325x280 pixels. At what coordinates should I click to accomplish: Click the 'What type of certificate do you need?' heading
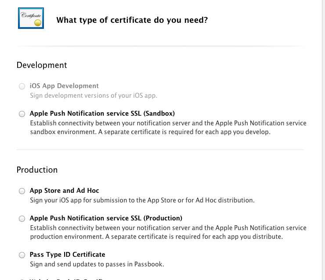[x=132, y=20]
